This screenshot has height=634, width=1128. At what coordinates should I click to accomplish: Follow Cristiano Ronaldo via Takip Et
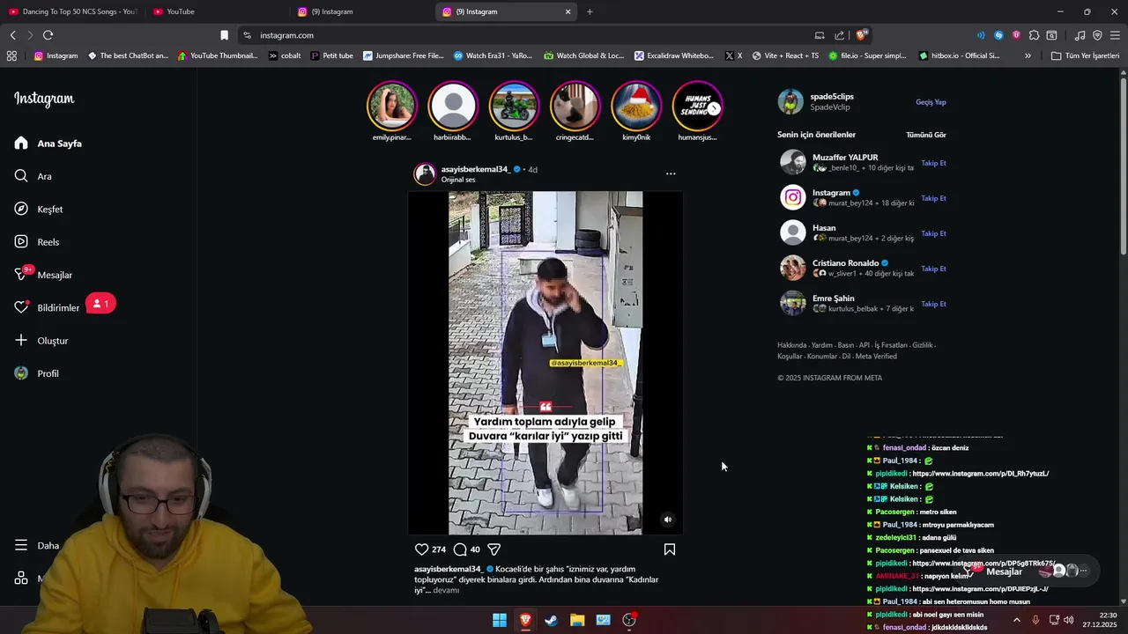click(x=933, y=269)
